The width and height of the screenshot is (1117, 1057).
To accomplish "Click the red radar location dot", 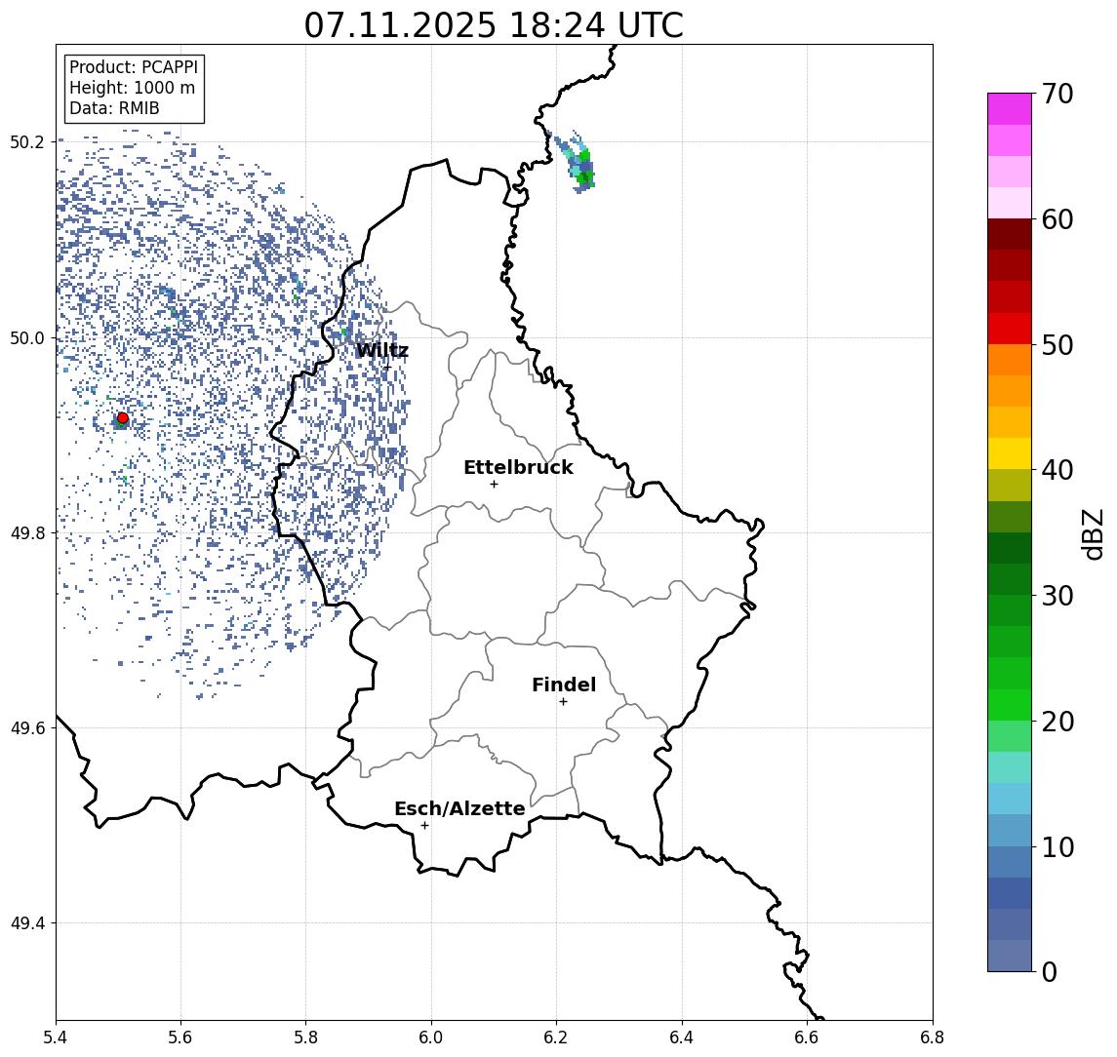I will (x=123, y=418).
